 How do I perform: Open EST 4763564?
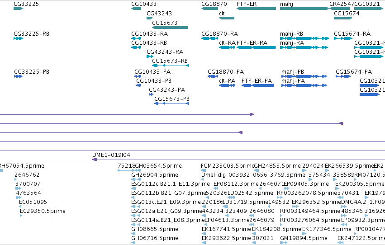click(29, 193)
